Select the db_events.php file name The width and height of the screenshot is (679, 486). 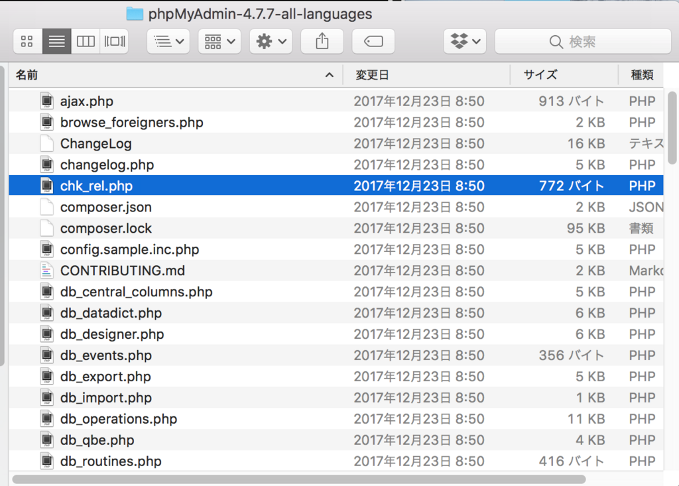105,355
